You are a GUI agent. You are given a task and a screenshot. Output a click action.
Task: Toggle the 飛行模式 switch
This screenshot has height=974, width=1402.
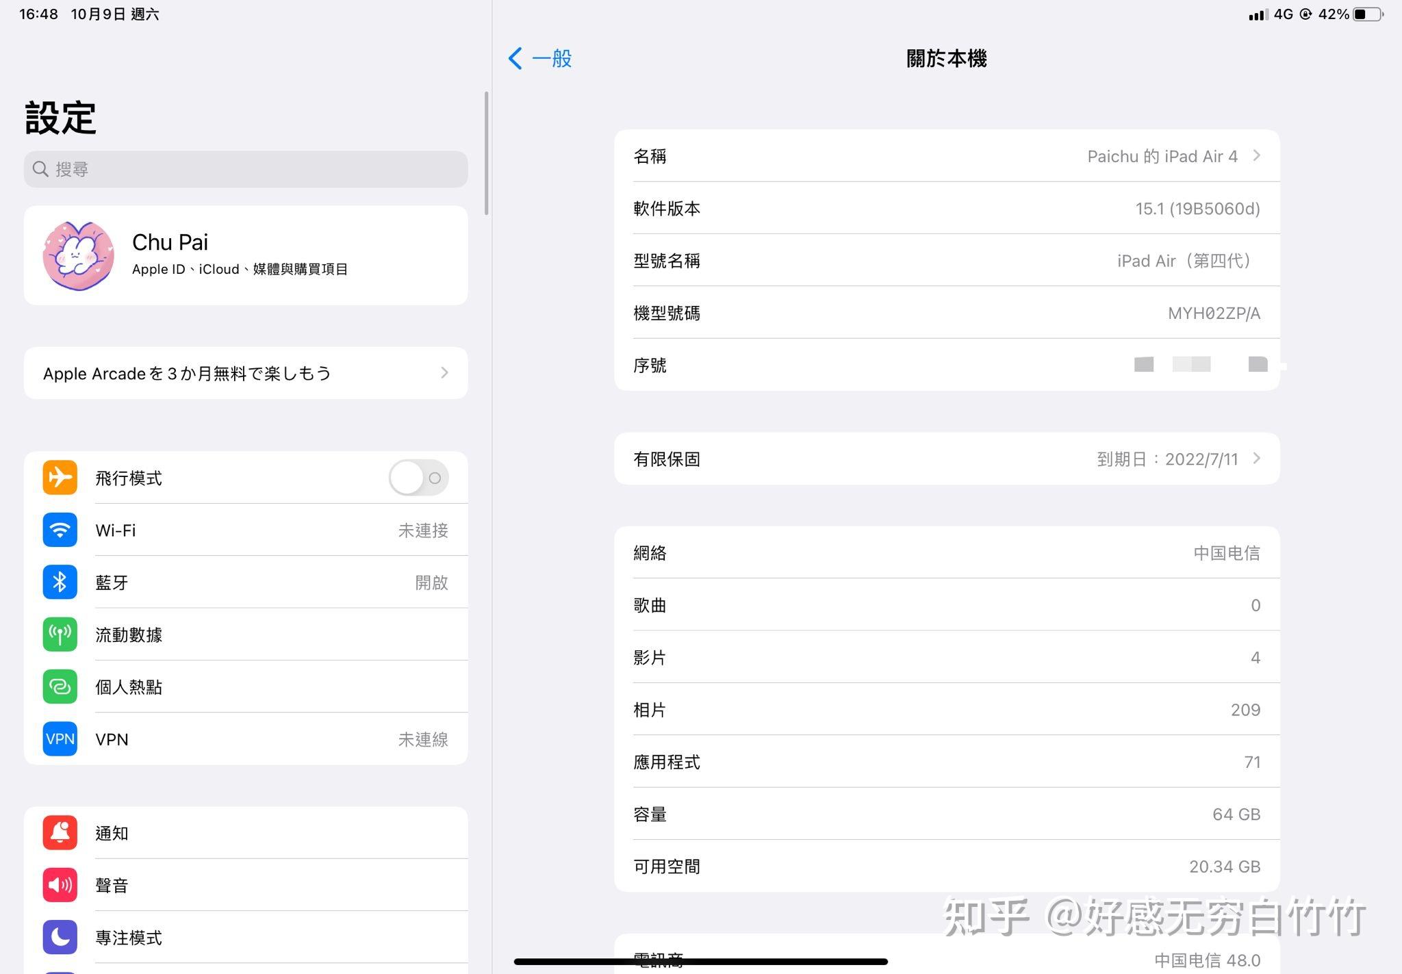click(418, 477)
